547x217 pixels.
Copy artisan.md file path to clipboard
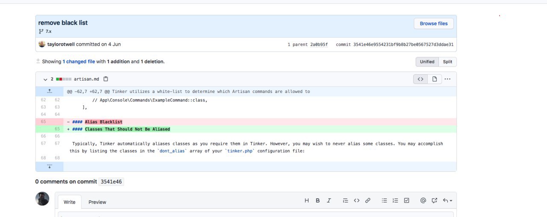click(x=106, y=79)
